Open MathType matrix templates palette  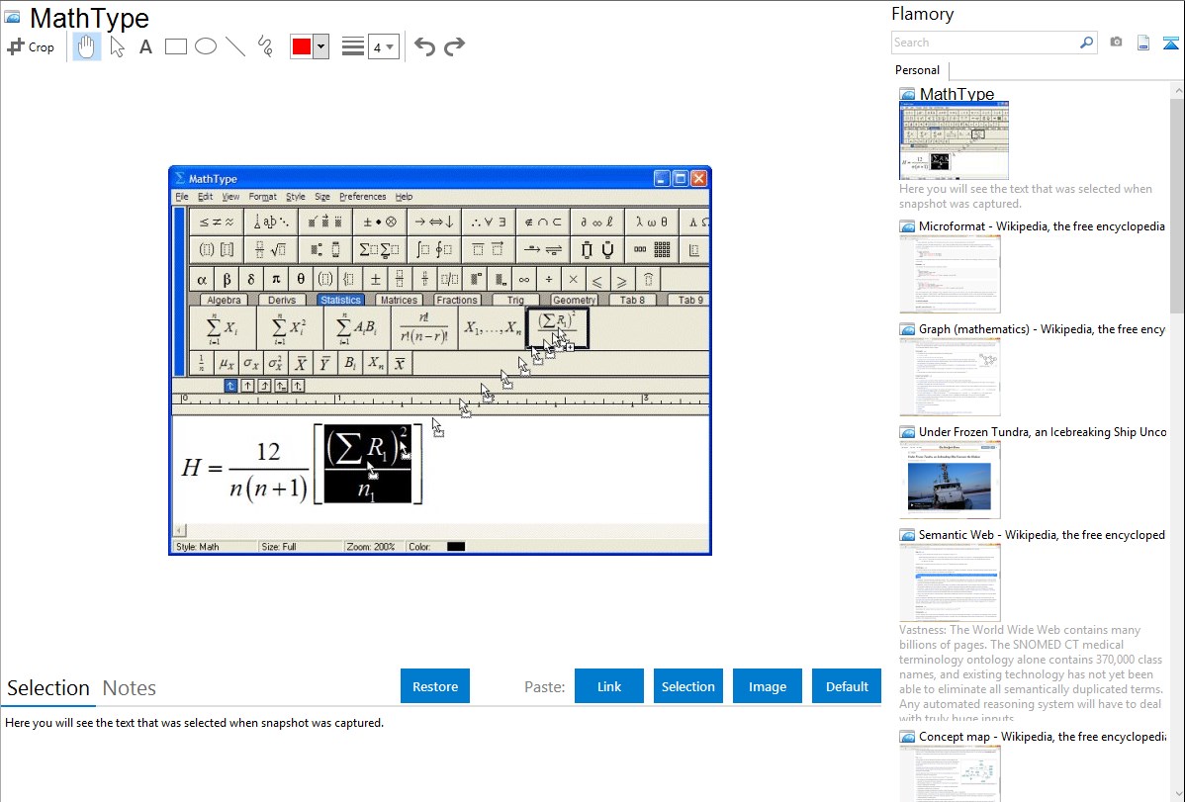pos(652,249)
